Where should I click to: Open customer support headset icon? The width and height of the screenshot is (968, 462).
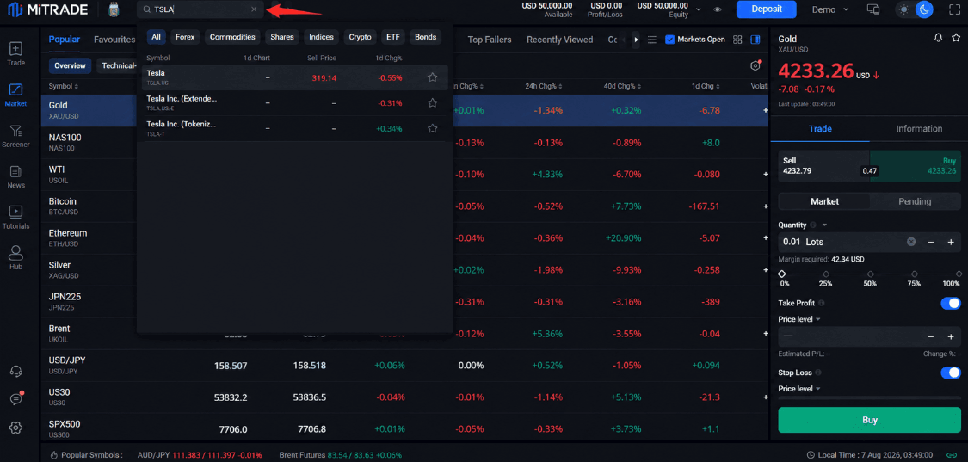[x=16, y=371]
